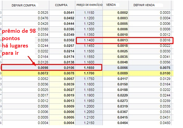Select the PREÇO DE EXERCÍCIO column header
183x128 pixels.
(x=89, y=5)
